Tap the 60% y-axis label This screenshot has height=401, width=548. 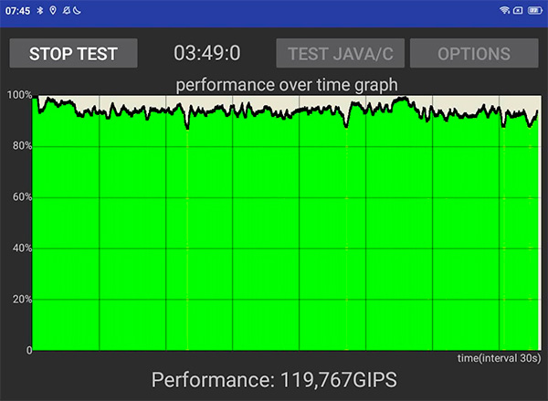(20, 197)
